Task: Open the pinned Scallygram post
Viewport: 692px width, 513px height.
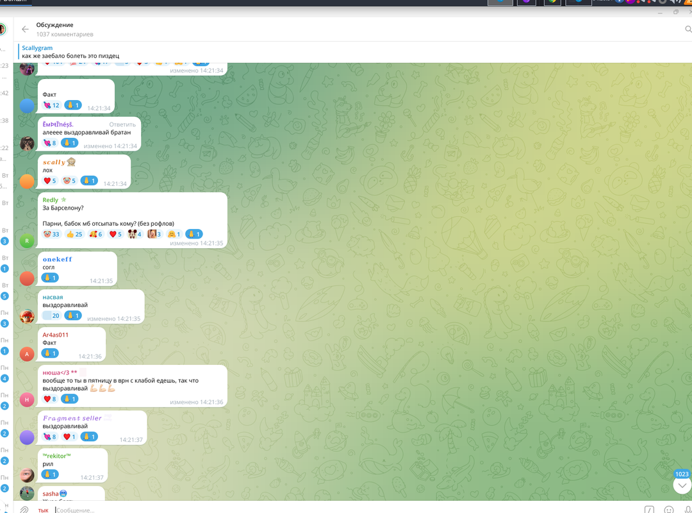Action: [x=70, y=52]
